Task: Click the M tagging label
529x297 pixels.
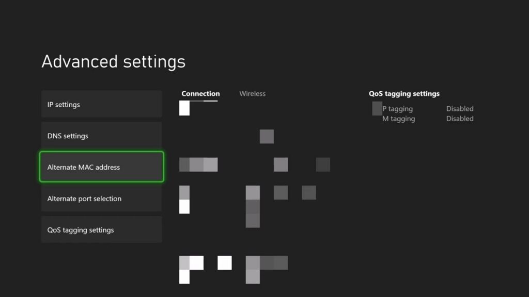Action: [x=398, y=119]
